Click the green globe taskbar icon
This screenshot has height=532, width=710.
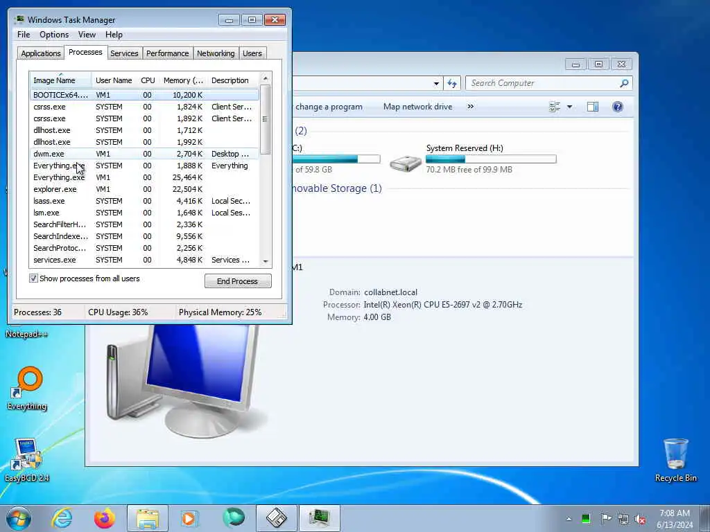pyautogui.click(x=233, y=518)
